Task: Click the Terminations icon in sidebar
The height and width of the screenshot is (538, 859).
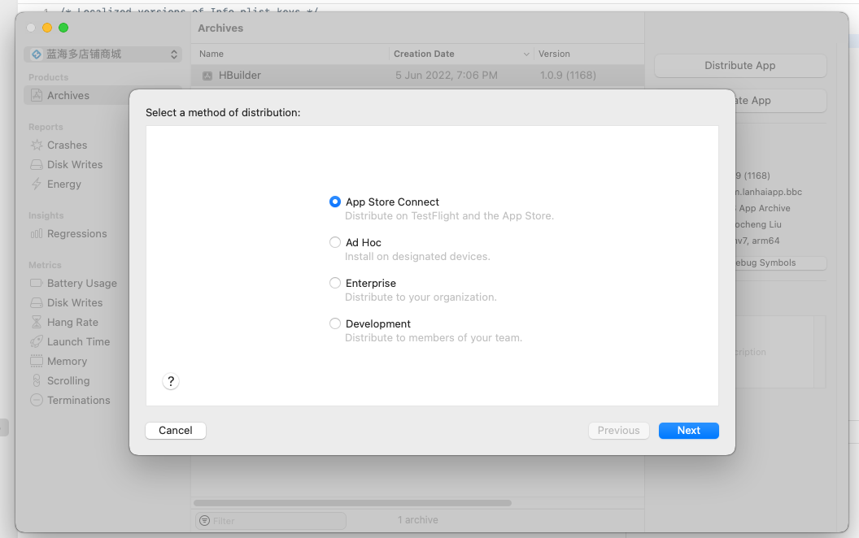Action: coord(37,401)
